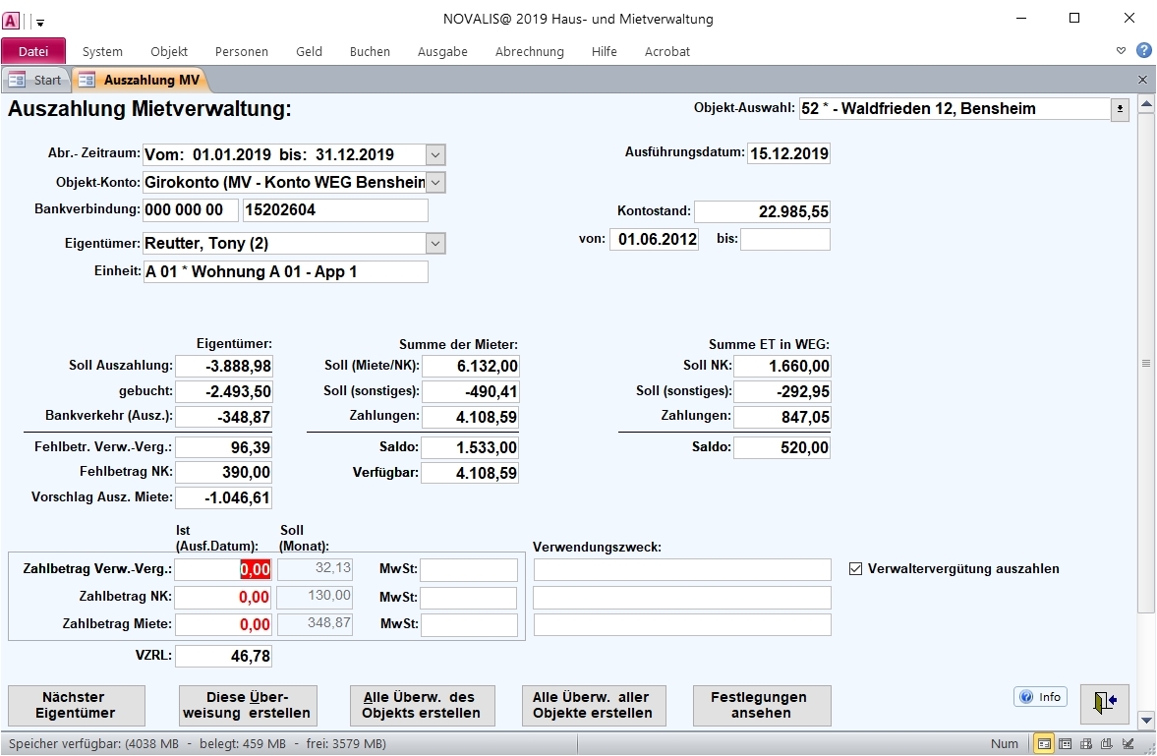Viewport: 1157px width, 756px height.
Task: Close the Auszahlung MV document tab
Action: [x=1142, y=80]
